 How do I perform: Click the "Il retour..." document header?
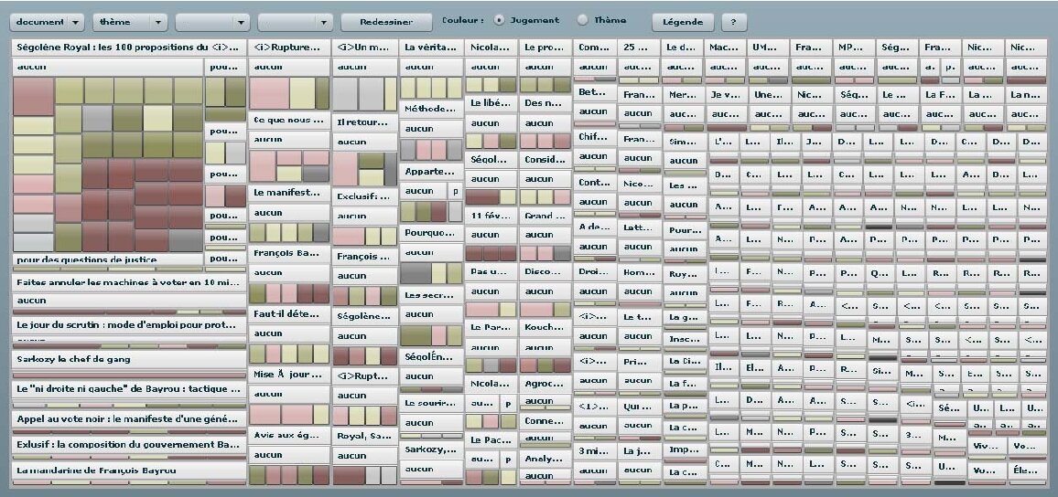tap(364, 122)
